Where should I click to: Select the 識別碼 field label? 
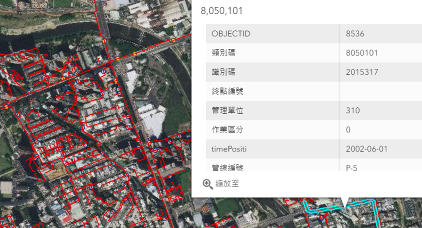[x=223, y=72]
